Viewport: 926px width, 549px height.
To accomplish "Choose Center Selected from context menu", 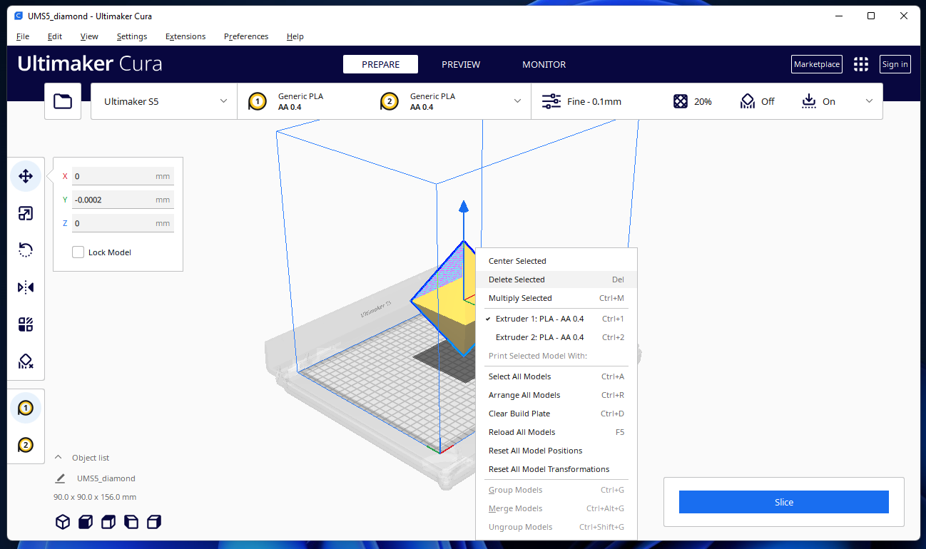I will 556,261.
